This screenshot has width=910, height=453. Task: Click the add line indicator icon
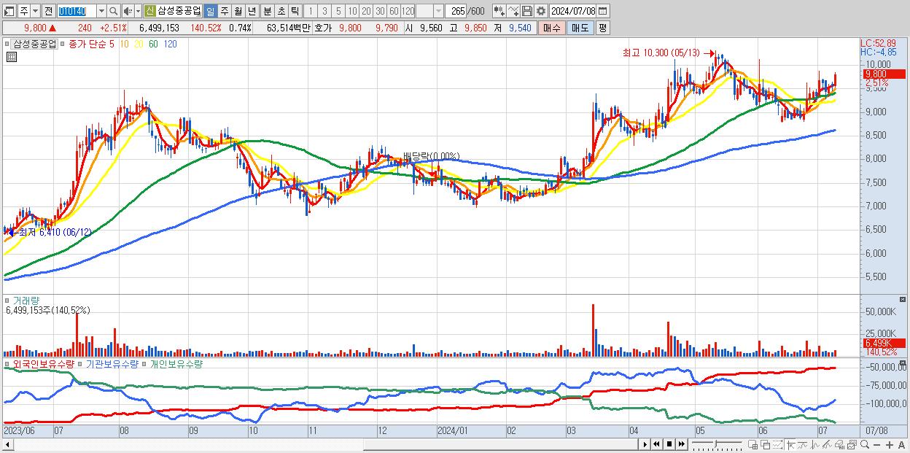click(x=513, y=11)
